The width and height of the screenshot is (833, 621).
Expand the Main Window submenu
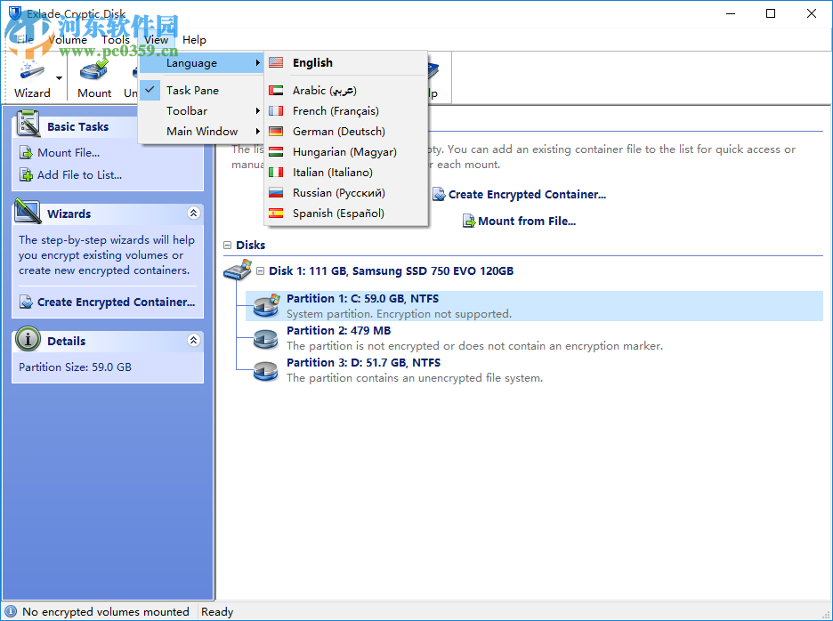pyautogui.click(x=201, y=131)
